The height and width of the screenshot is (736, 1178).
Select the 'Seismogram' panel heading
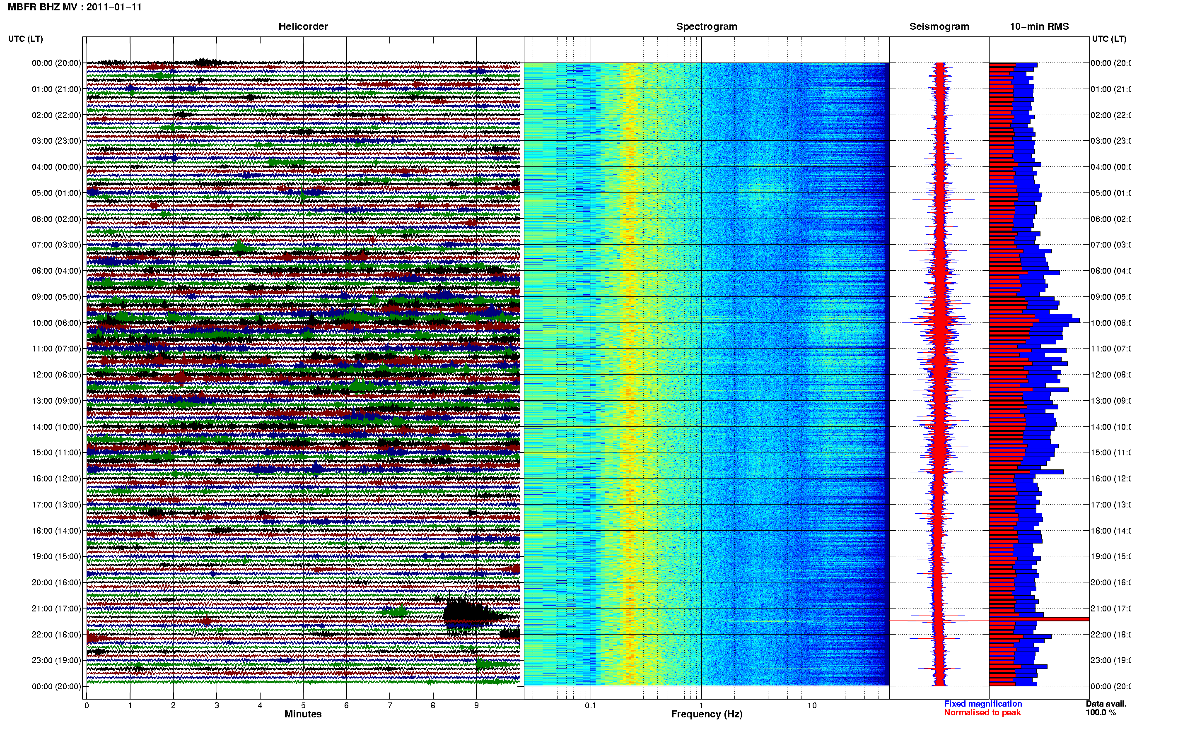(x=939, y=27)
